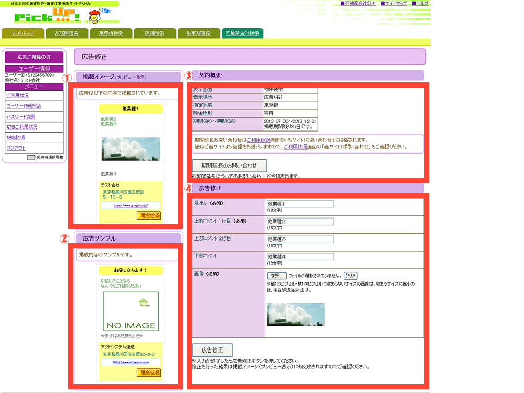Click ご利用状況 in the sidebar menu
The image size is (524, 393).
coord(17,96)
